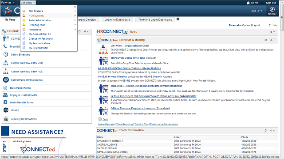The width and height of the screenshot is (284, 159).
Task: Click the Training Tips footer link
Action: pyautogui.click(x=141, y=124)
